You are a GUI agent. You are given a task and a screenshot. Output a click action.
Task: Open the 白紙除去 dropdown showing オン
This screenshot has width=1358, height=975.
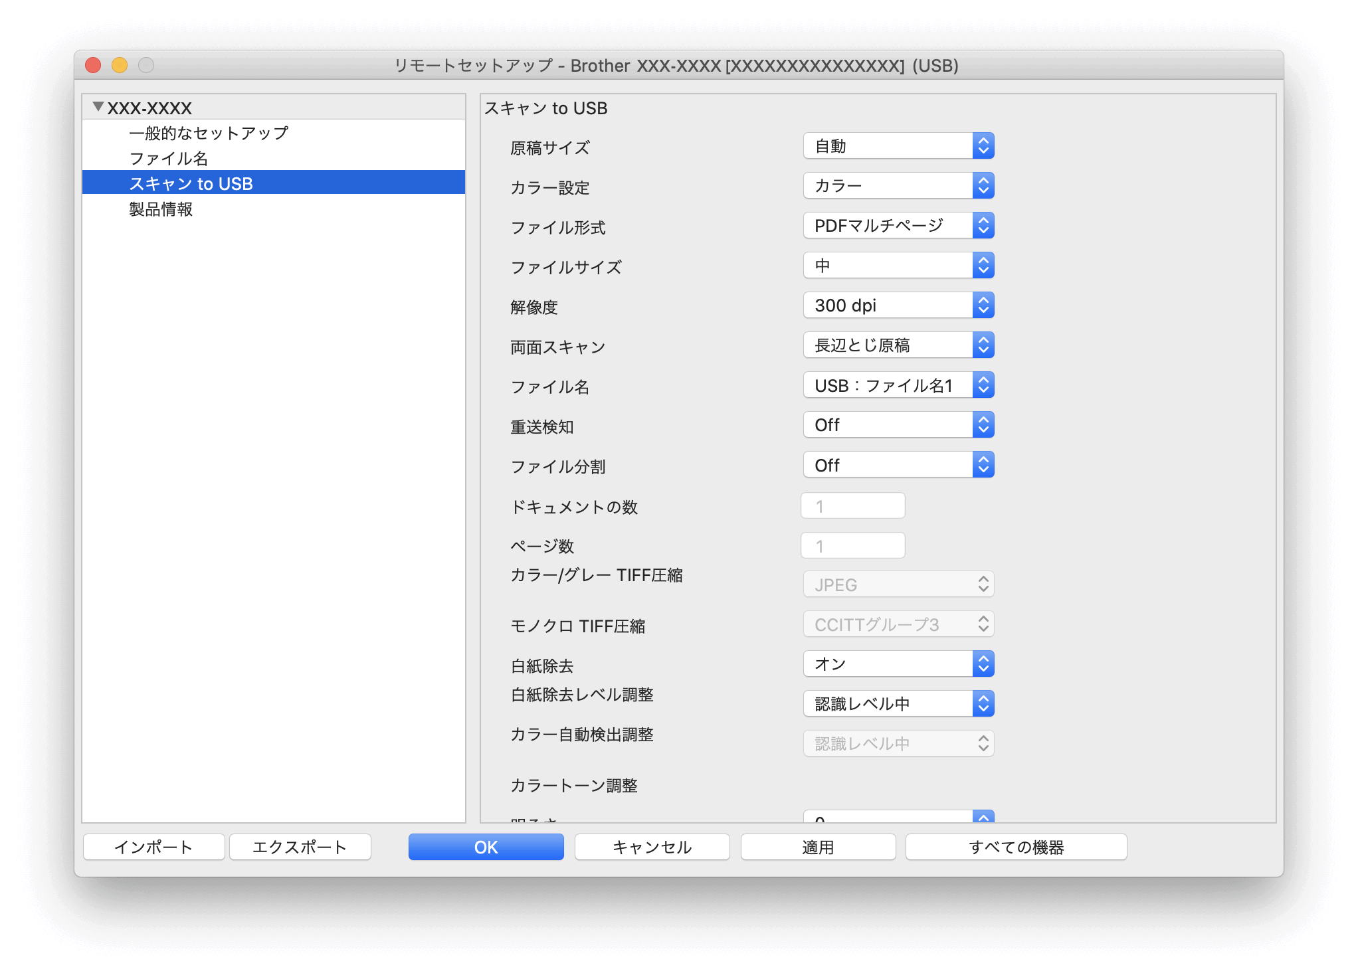click(898, 664)
